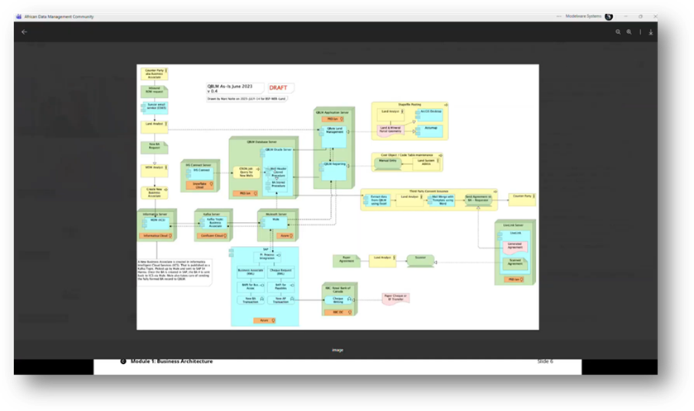Viewport: 694px width, 411px height.
Task: Open the profile avatar next to Modelware Systems
Action: pyautogui.click(x=609, y=17)
